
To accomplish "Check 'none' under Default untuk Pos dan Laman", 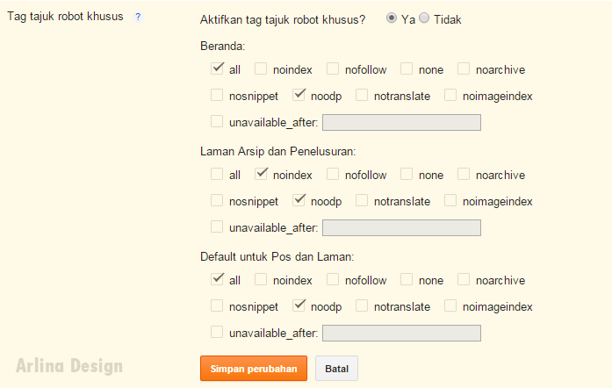I will coord(407,279).
